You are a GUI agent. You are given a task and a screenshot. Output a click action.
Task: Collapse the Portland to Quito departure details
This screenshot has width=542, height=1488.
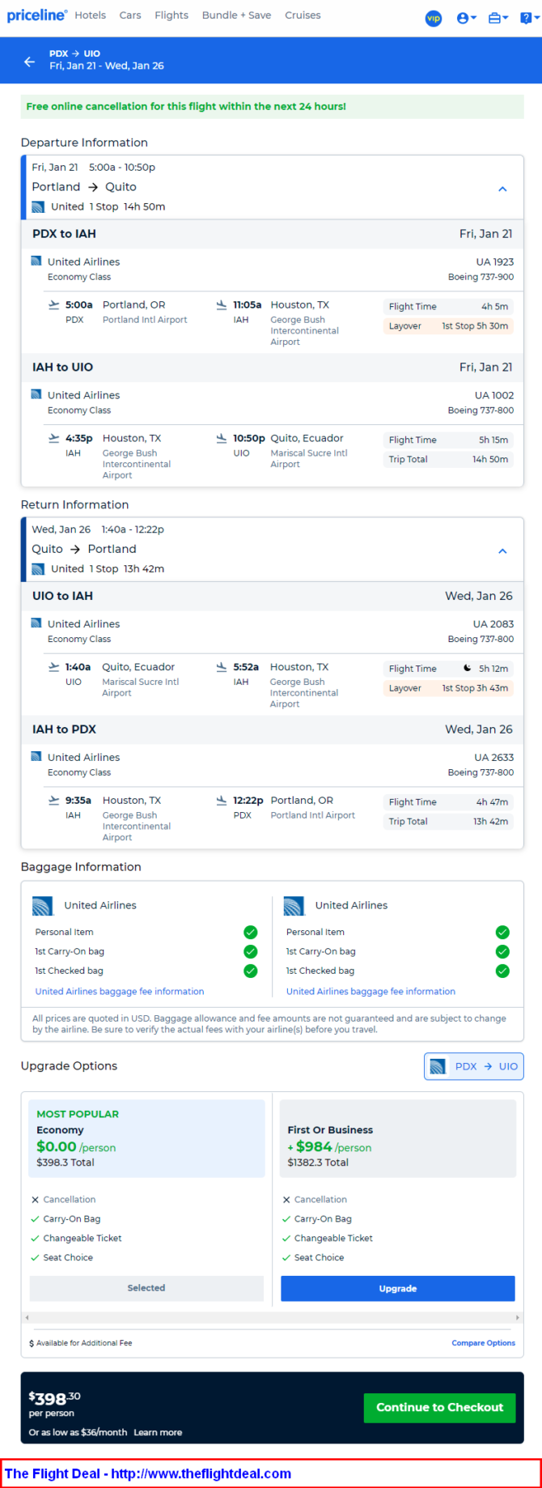tap(502, 189)
